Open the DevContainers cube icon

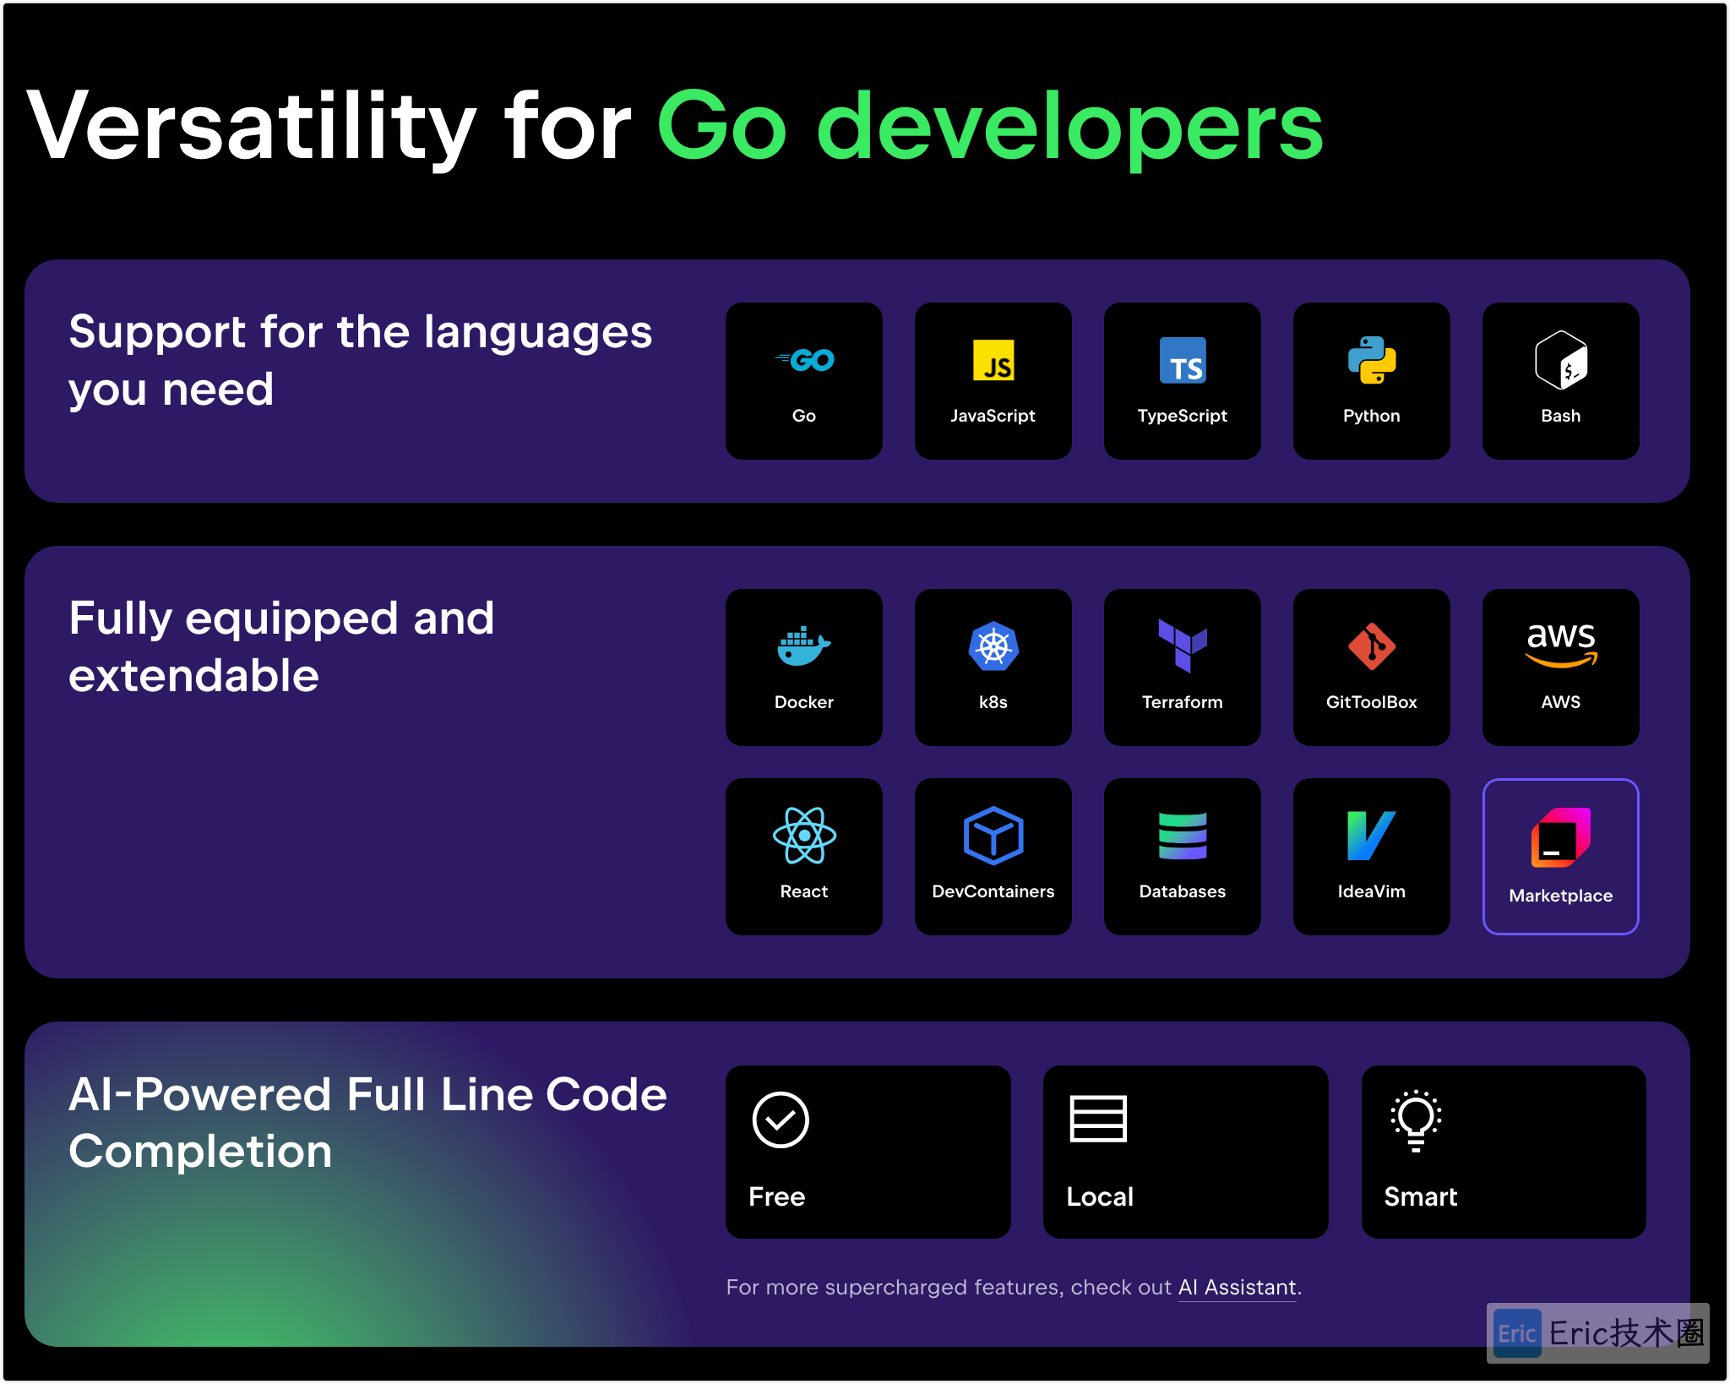[x=993, y=836]
